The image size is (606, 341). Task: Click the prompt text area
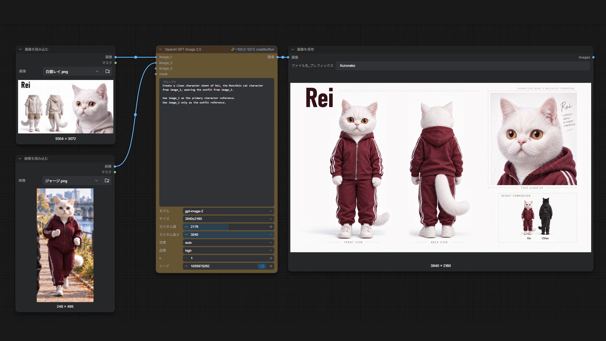(217, 142)
